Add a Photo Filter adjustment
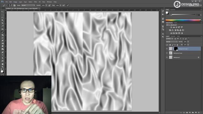This screenshot has width=203, height=114. tap(178, 30)
